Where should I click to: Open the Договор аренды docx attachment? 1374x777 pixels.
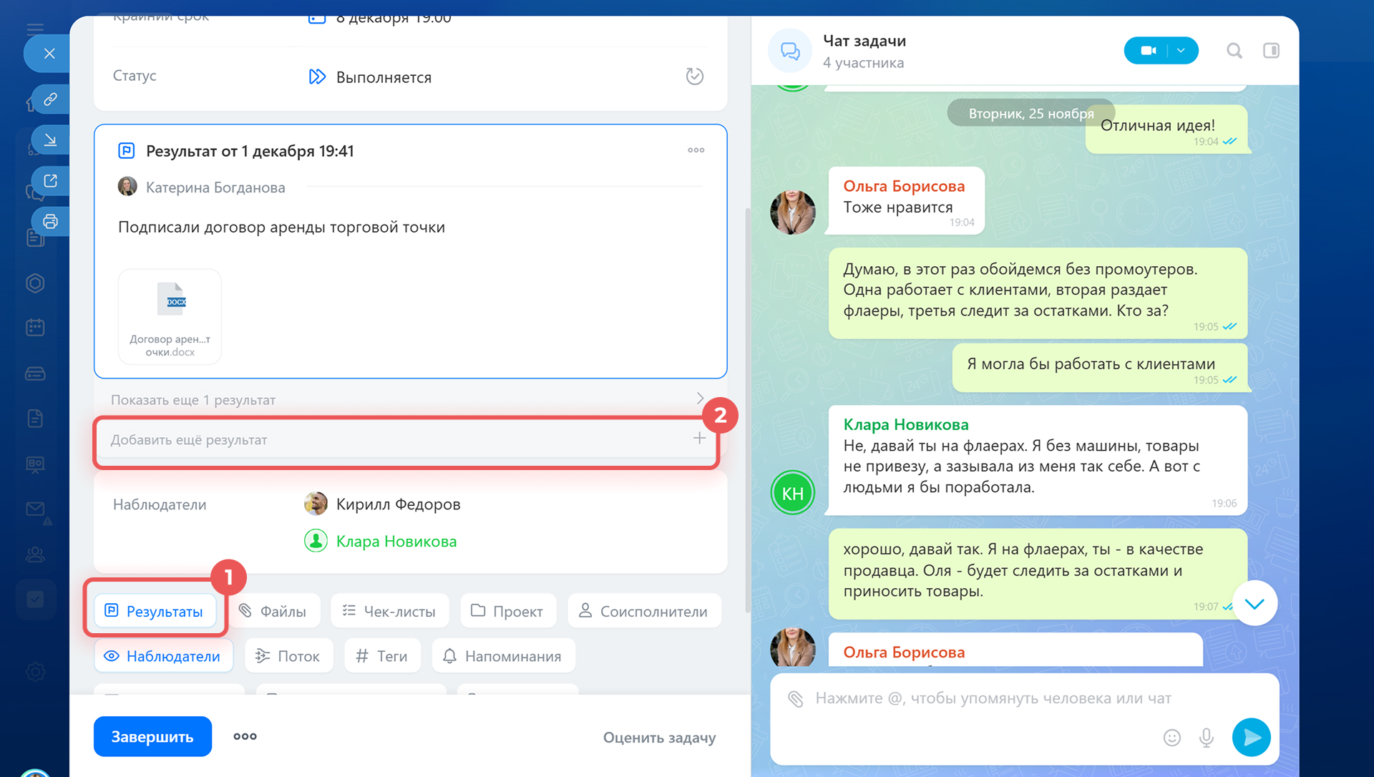click(170, 316)
